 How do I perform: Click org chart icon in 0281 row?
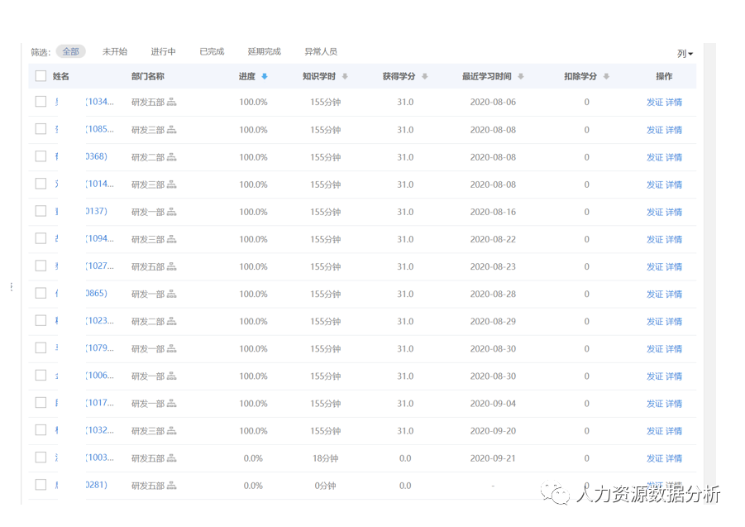171,486
